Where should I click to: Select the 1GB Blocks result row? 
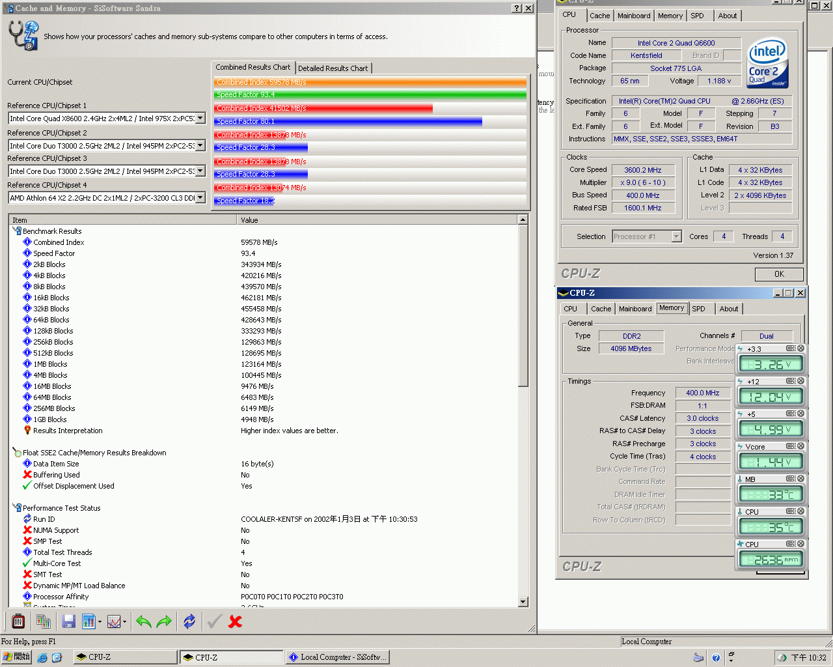tap(263, 419)
